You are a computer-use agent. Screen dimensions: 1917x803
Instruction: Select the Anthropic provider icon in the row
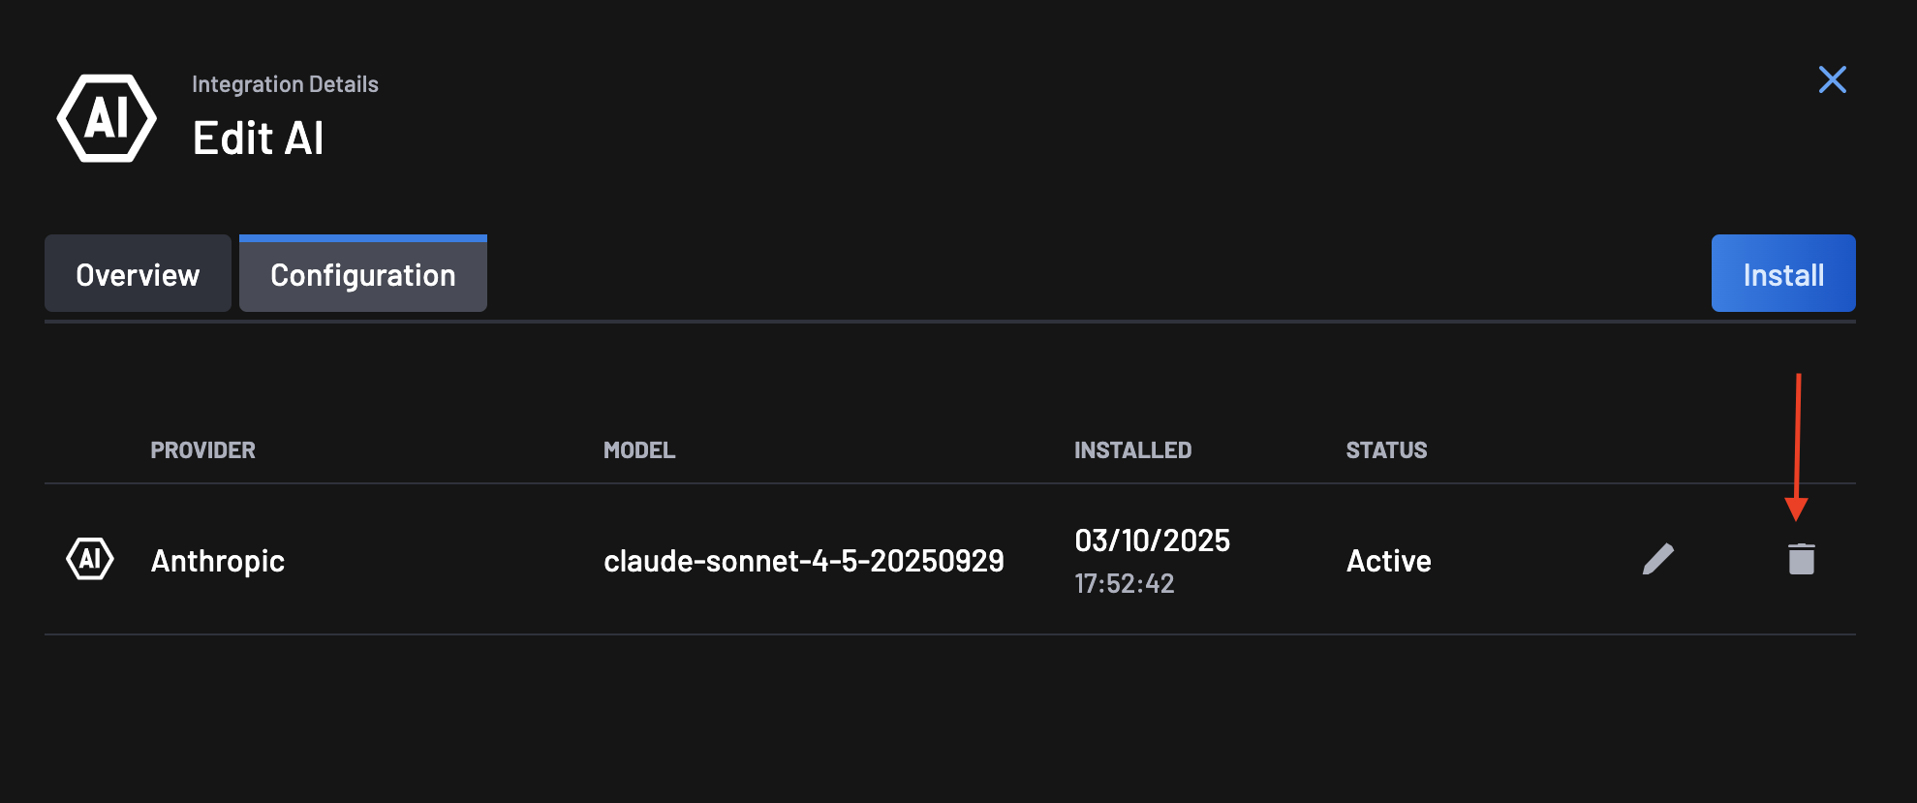click(90, 560)
